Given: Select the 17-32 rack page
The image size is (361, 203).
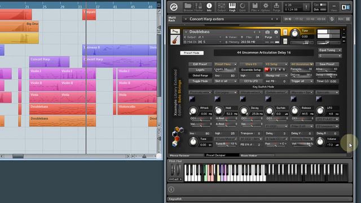Looking at the screenshot, I should coord(299,19).
